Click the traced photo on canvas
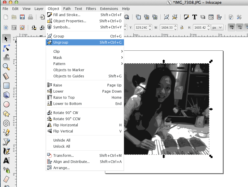 tap(167, 109)
